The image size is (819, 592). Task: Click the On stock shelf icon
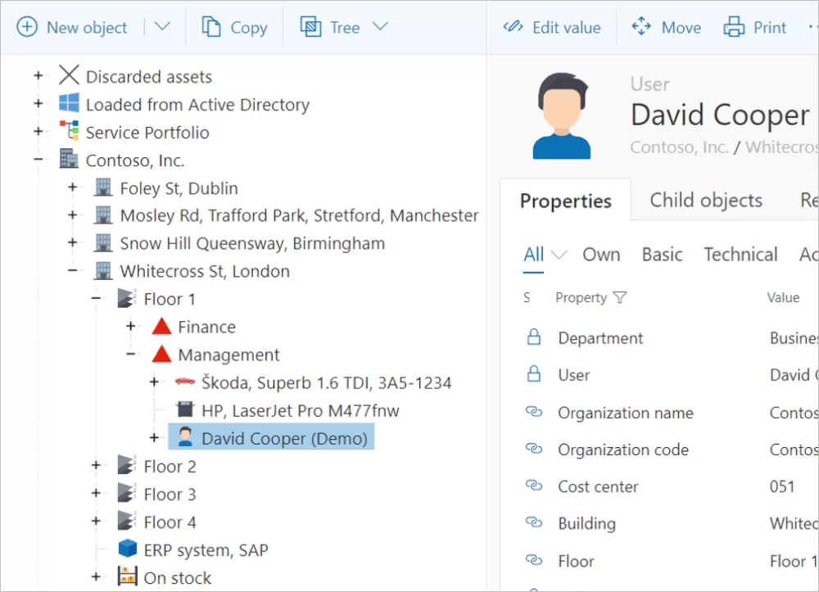tap(127, 577)
